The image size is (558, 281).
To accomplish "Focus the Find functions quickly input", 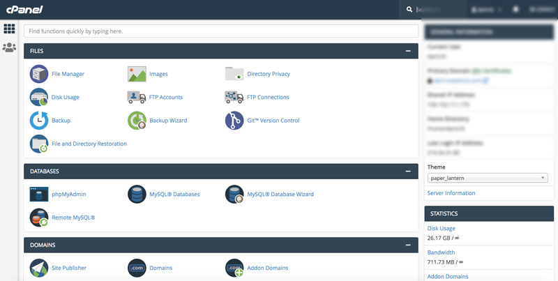I will (x=221, y=31).
